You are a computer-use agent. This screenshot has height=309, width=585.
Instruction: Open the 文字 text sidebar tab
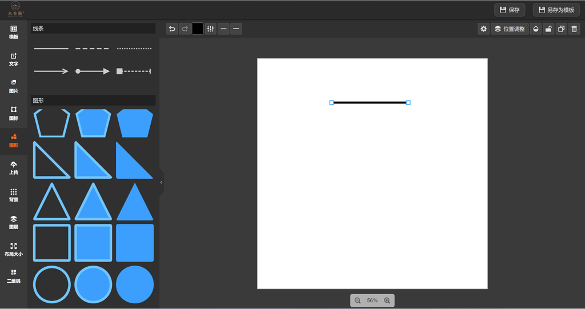tap(14, 60)
